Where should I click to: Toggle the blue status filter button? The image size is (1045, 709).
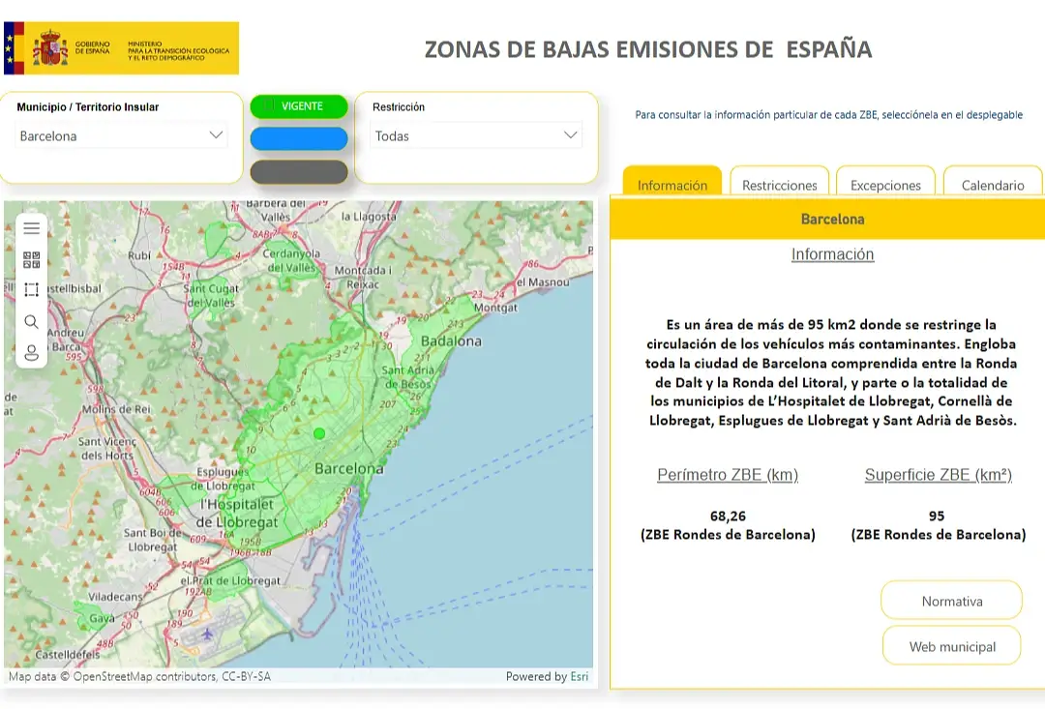(x=299, y=138)
